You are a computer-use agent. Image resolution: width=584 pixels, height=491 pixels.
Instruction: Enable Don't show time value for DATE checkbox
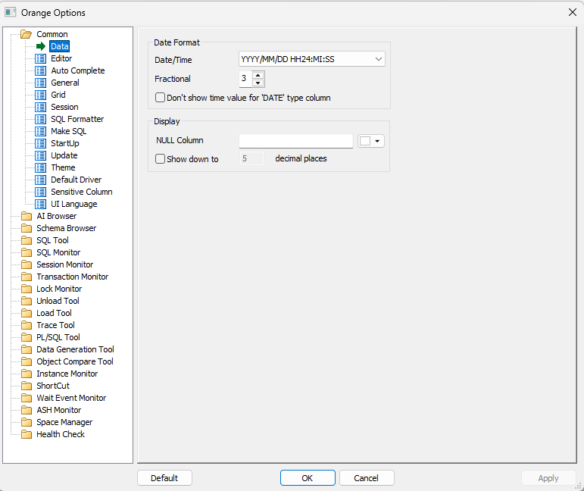160,98
